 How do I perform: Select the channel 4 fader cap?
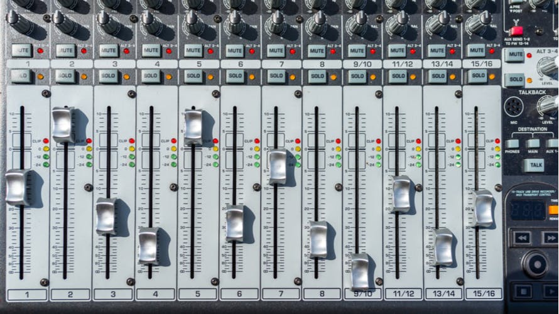[149, 246]
